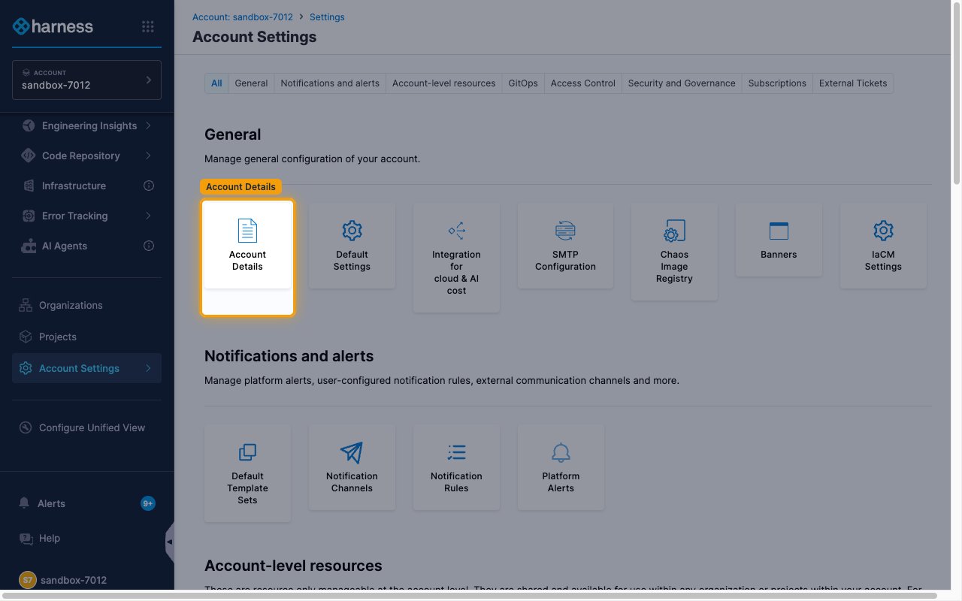Click the sandbox-7012 username at bottom
The image size is (962, 601).
tap(74, 580)
